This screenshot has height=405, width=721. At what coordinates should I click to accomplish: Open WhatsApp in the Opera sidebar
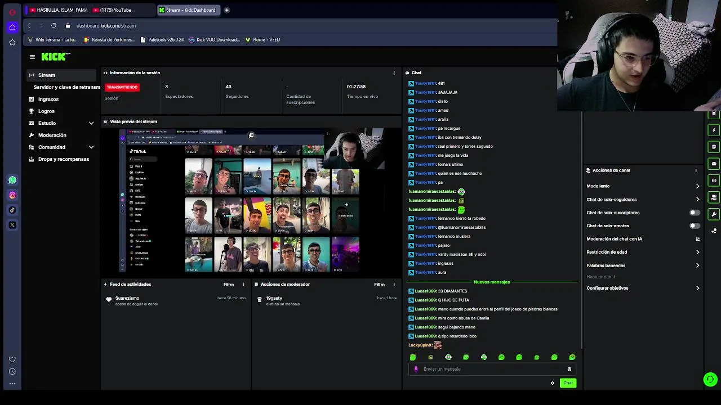pyautogui.click(x=12, y=180)
